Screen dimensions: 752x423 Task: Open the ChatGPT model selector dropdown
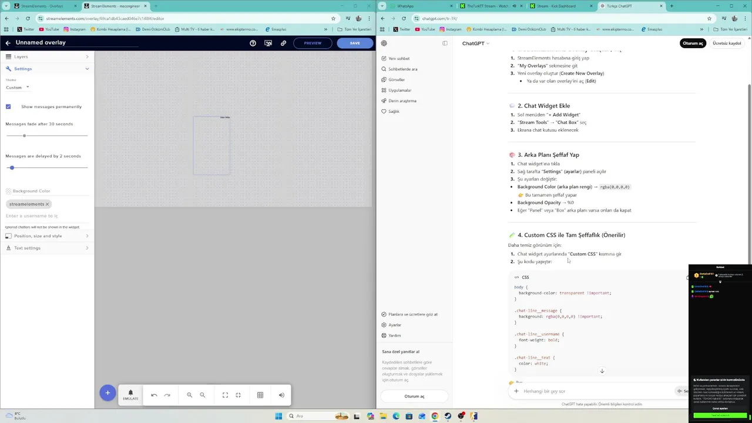click(x=475, y=43)
